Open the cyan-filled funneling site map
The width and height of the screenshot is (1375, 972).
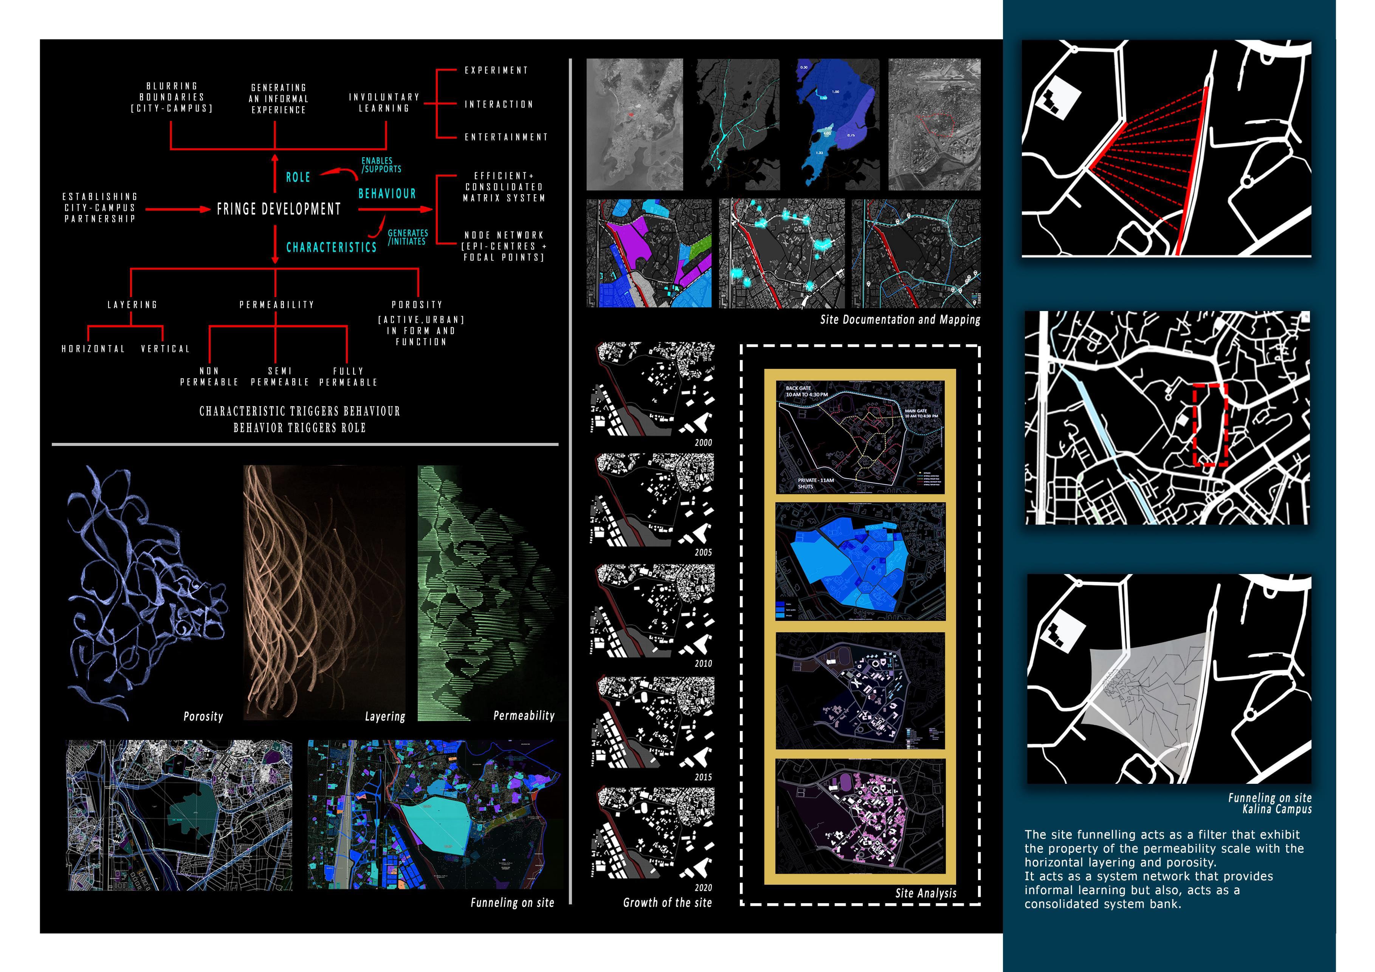(x=435, y=814)
